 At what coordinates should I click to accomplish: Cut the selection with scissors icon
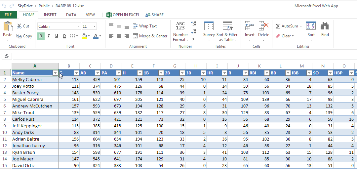click(23, 26)
